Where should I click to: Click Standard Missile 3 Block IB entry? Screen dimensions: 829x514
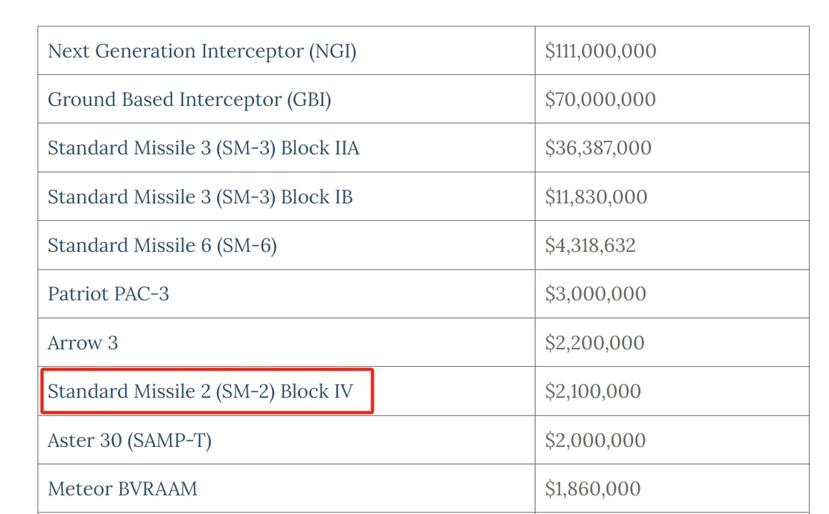point(200,197)
